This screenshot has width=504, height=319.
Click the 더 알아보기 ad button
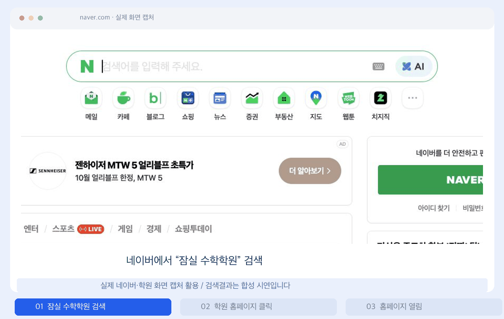310,171
